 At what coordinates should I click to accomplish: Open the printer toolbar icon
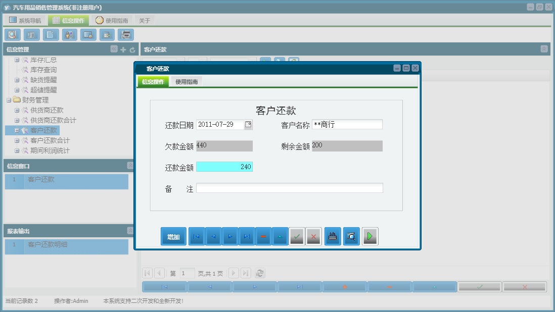tap(125, 34)
